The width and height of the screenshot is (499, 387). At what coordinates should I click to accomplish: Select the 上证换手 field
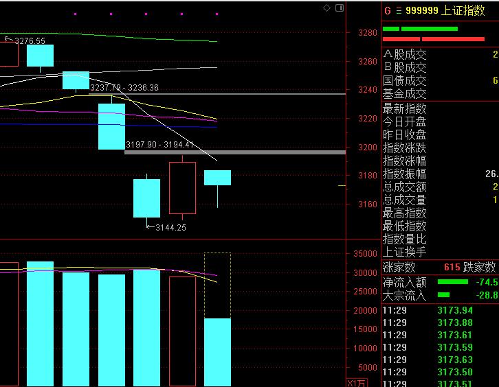point(440,252)
